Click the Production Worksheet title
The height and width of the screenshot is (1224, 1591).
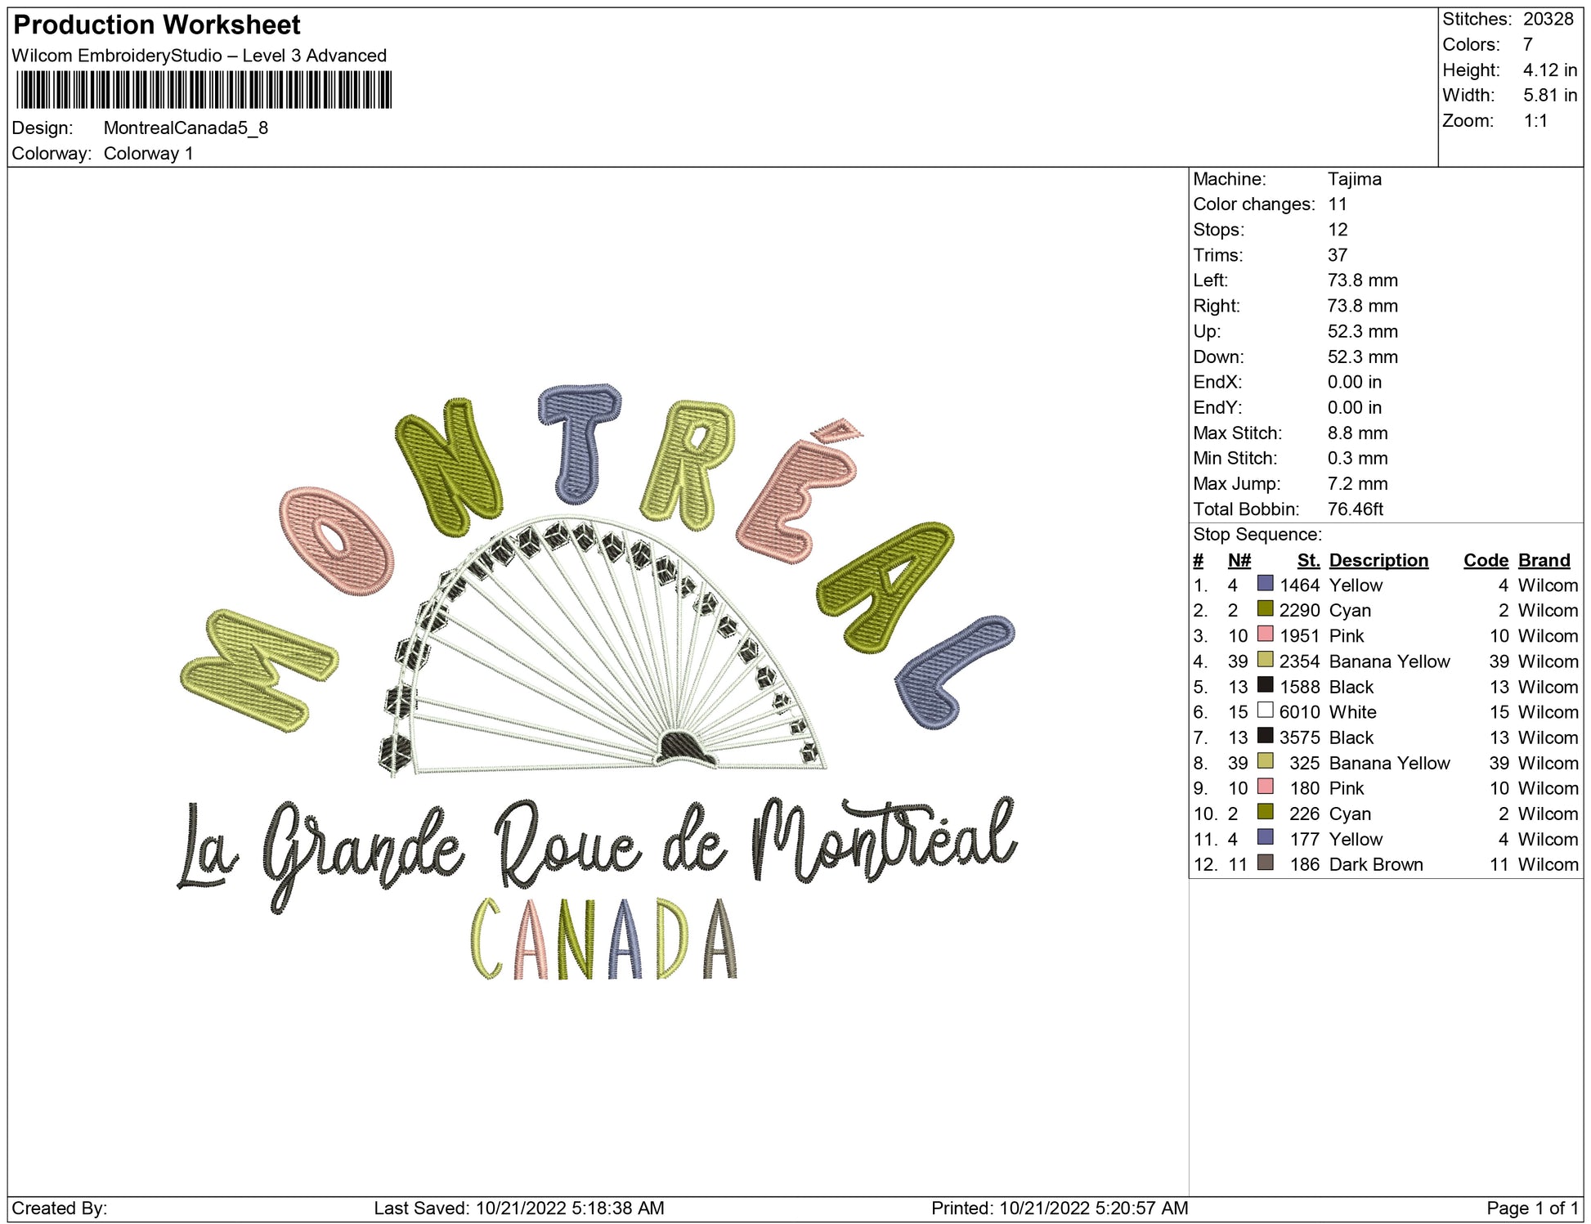[x=157, y=25]
